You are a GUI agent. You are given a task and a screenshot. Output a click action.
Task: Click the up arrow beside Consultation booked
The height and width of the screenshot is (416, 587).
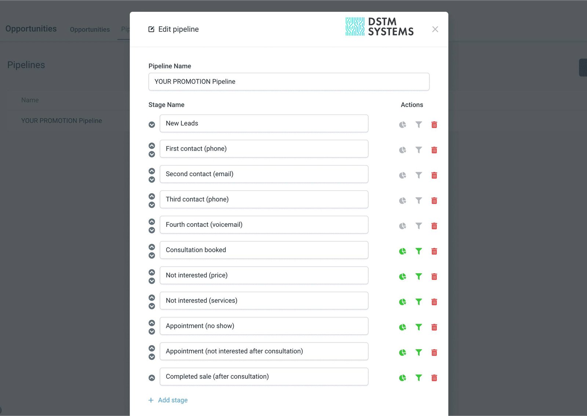152,247
